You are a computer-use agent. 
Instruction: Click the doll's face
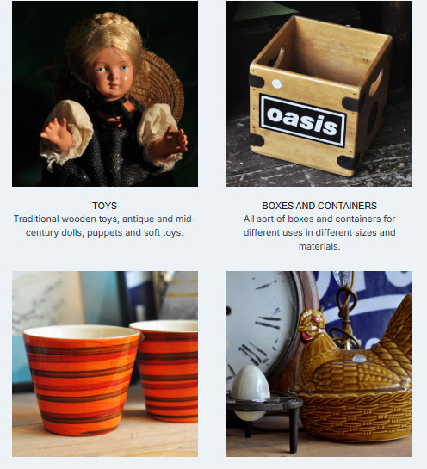(111, 74)
